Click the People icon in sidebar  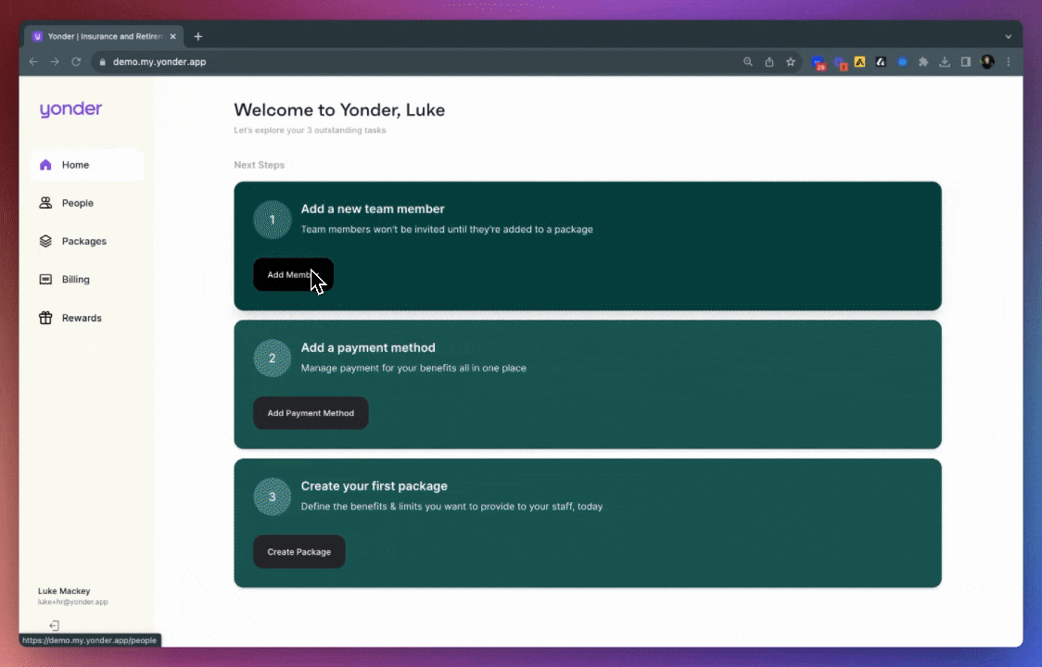(x=45, y=203)
